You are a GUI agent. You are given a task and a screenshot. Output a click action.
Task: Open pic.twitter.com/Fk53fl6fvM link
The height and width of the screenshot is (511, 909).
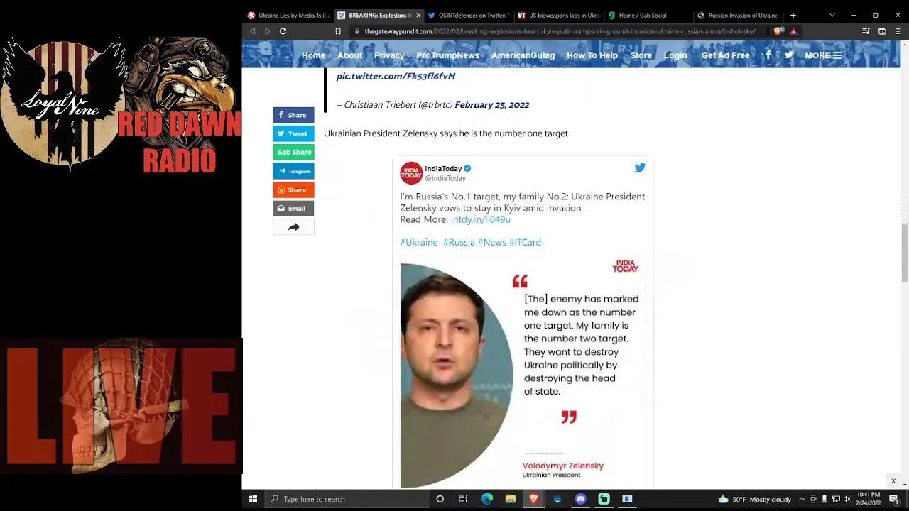point(396,76)
